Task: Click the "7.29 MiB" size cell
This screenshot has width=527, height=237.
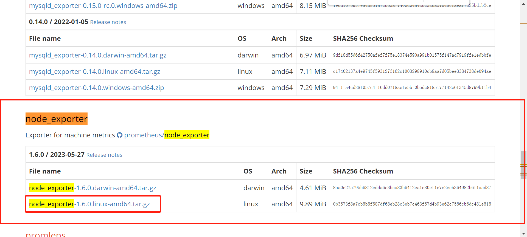Action: coord(313,88)
